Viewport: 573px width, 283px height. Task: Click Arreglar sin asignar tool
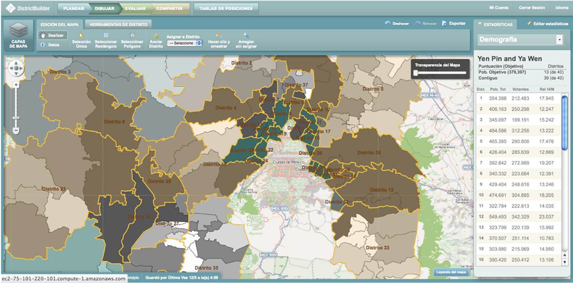(246, 41)
